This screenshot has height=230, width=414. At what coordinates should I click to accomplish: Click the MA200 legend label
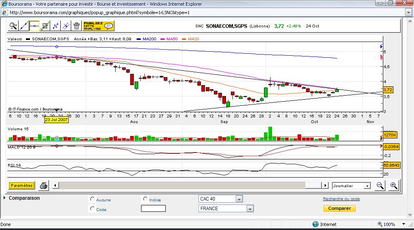point(150,39)
